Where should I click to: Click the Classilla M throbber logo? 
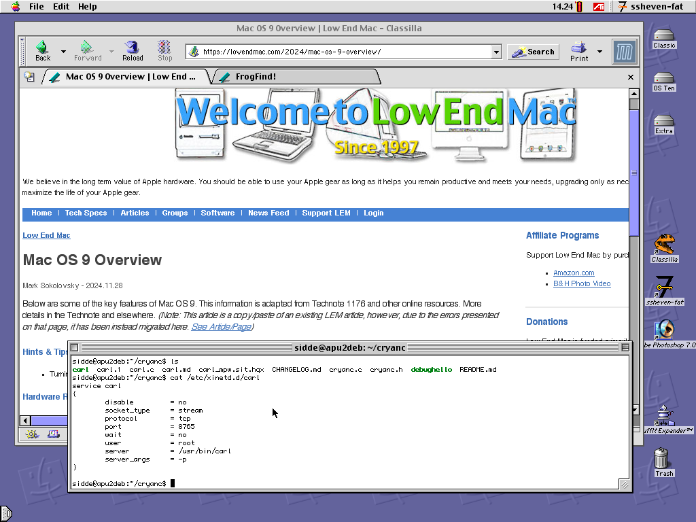pyautogui.click(x=624, y=52)
